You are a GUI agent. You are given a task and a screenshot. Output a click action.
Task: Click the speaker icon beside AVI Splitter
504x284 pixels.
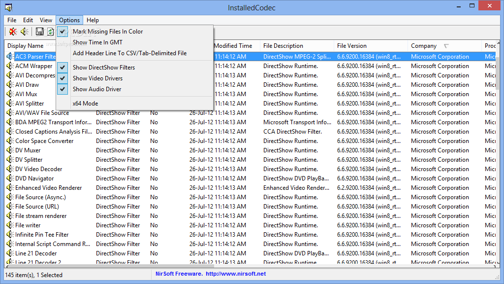pyautogui.click(x=10, y=104)
